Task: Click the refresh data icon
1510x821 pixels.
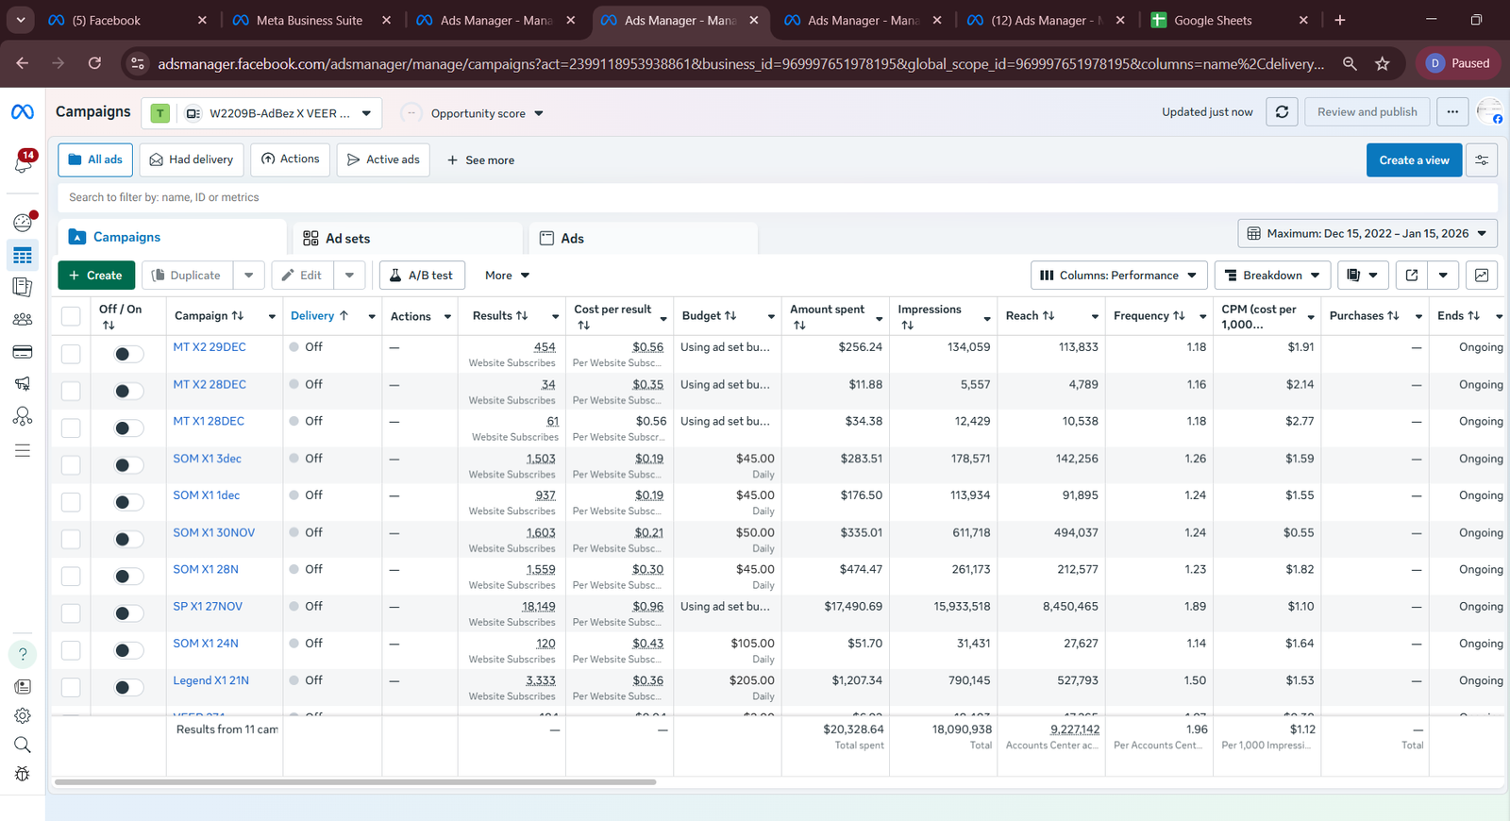Action: click(x=1282, y=112)
